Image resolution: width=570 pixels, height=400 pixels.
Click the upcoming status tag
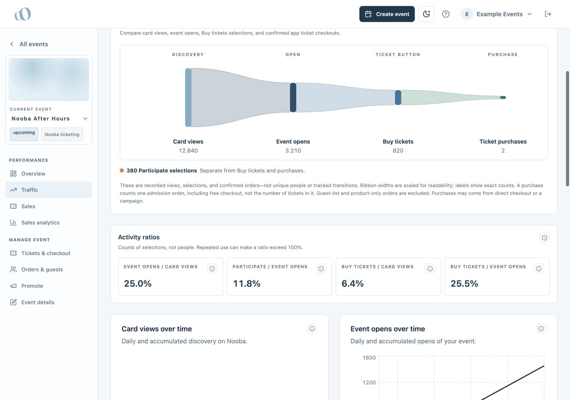(24, 134)
